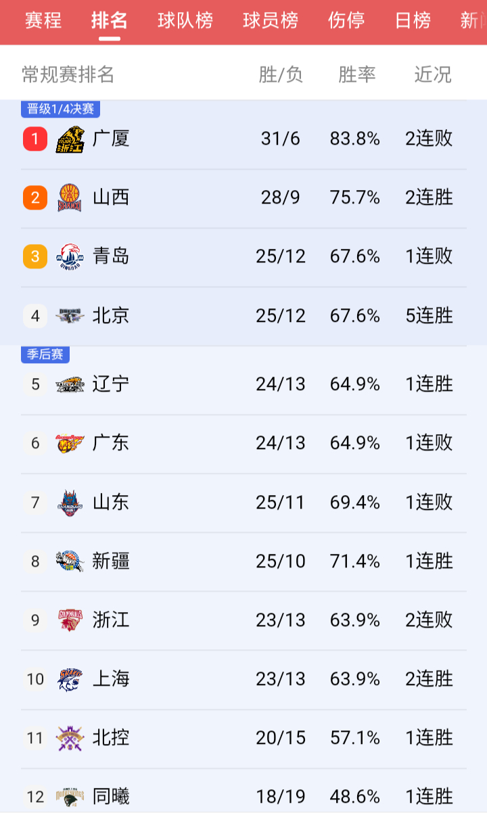Tap the 近况 column header

(x=433, y=74)
